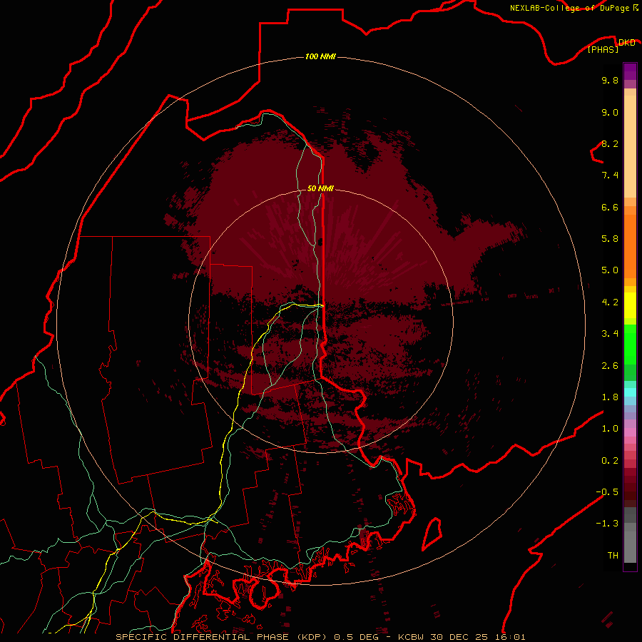Click the 1.0 value on color scale
Image resolution: width=642 pixels, height=642 pixels.
[x=610, y=429]
